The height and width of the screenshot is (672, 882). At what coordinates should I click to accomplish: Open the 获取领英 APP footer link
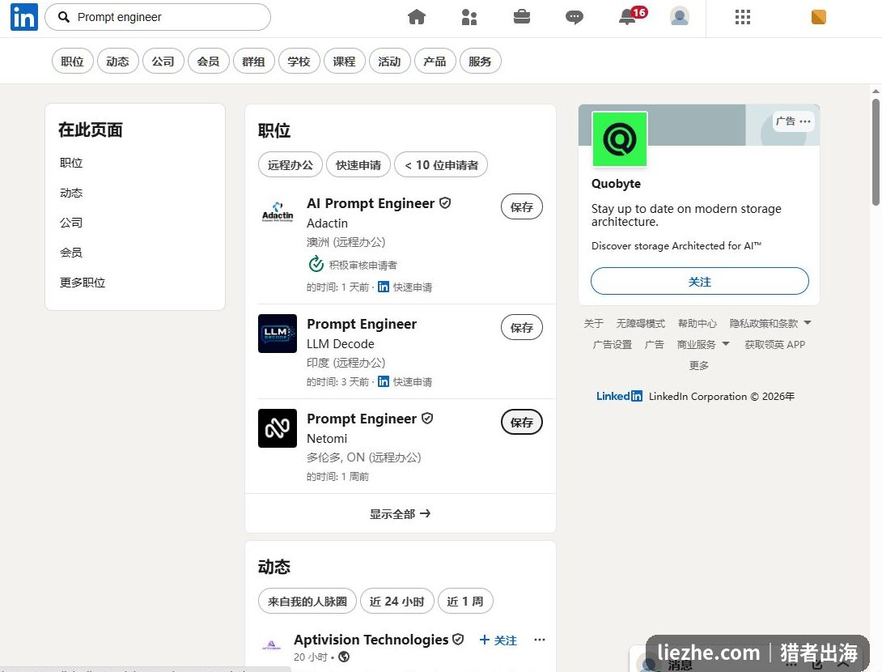[x=775, y=344]
